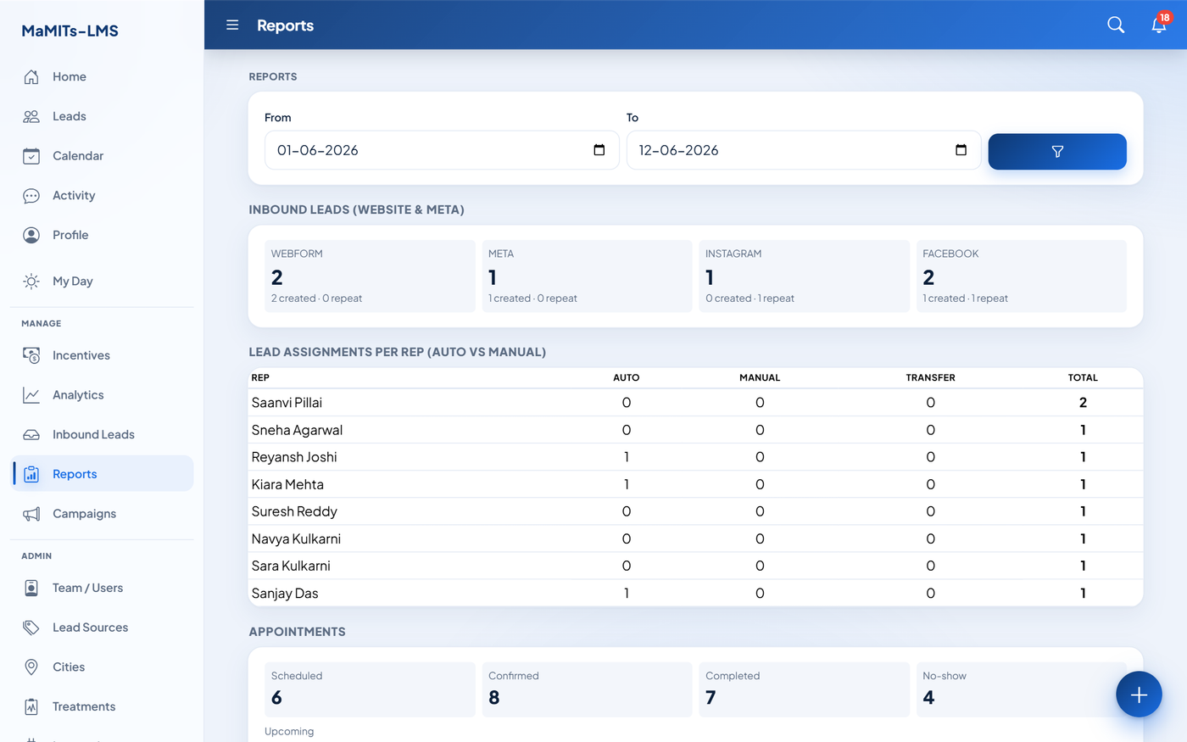Image resolution: width=1187 pixels, height=742 pixels.
Task: Click the My Day sun icon
Action: (31, 282)
